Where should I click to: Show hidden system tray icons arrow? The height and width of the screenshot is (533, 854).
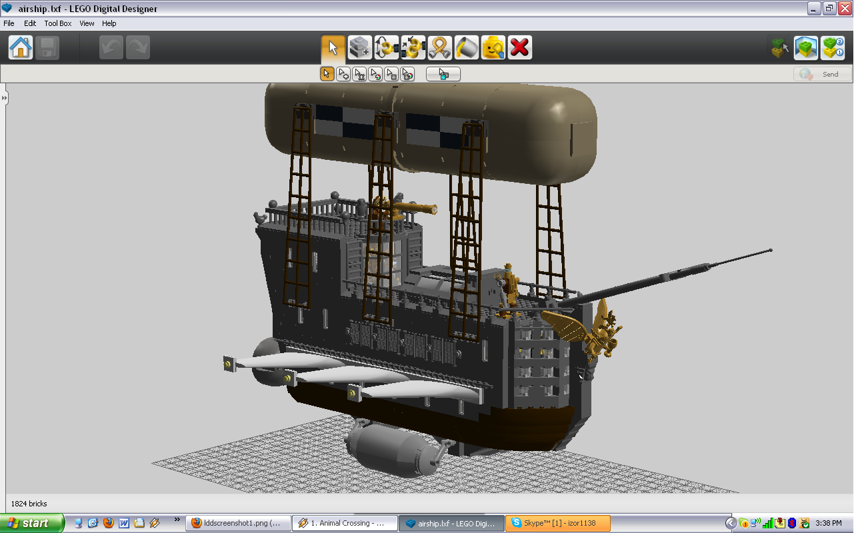731,523
